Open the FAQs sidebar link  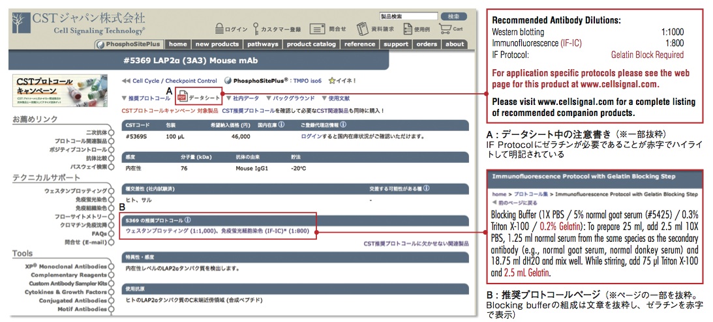pyautogui.click(x=99, y=233)
